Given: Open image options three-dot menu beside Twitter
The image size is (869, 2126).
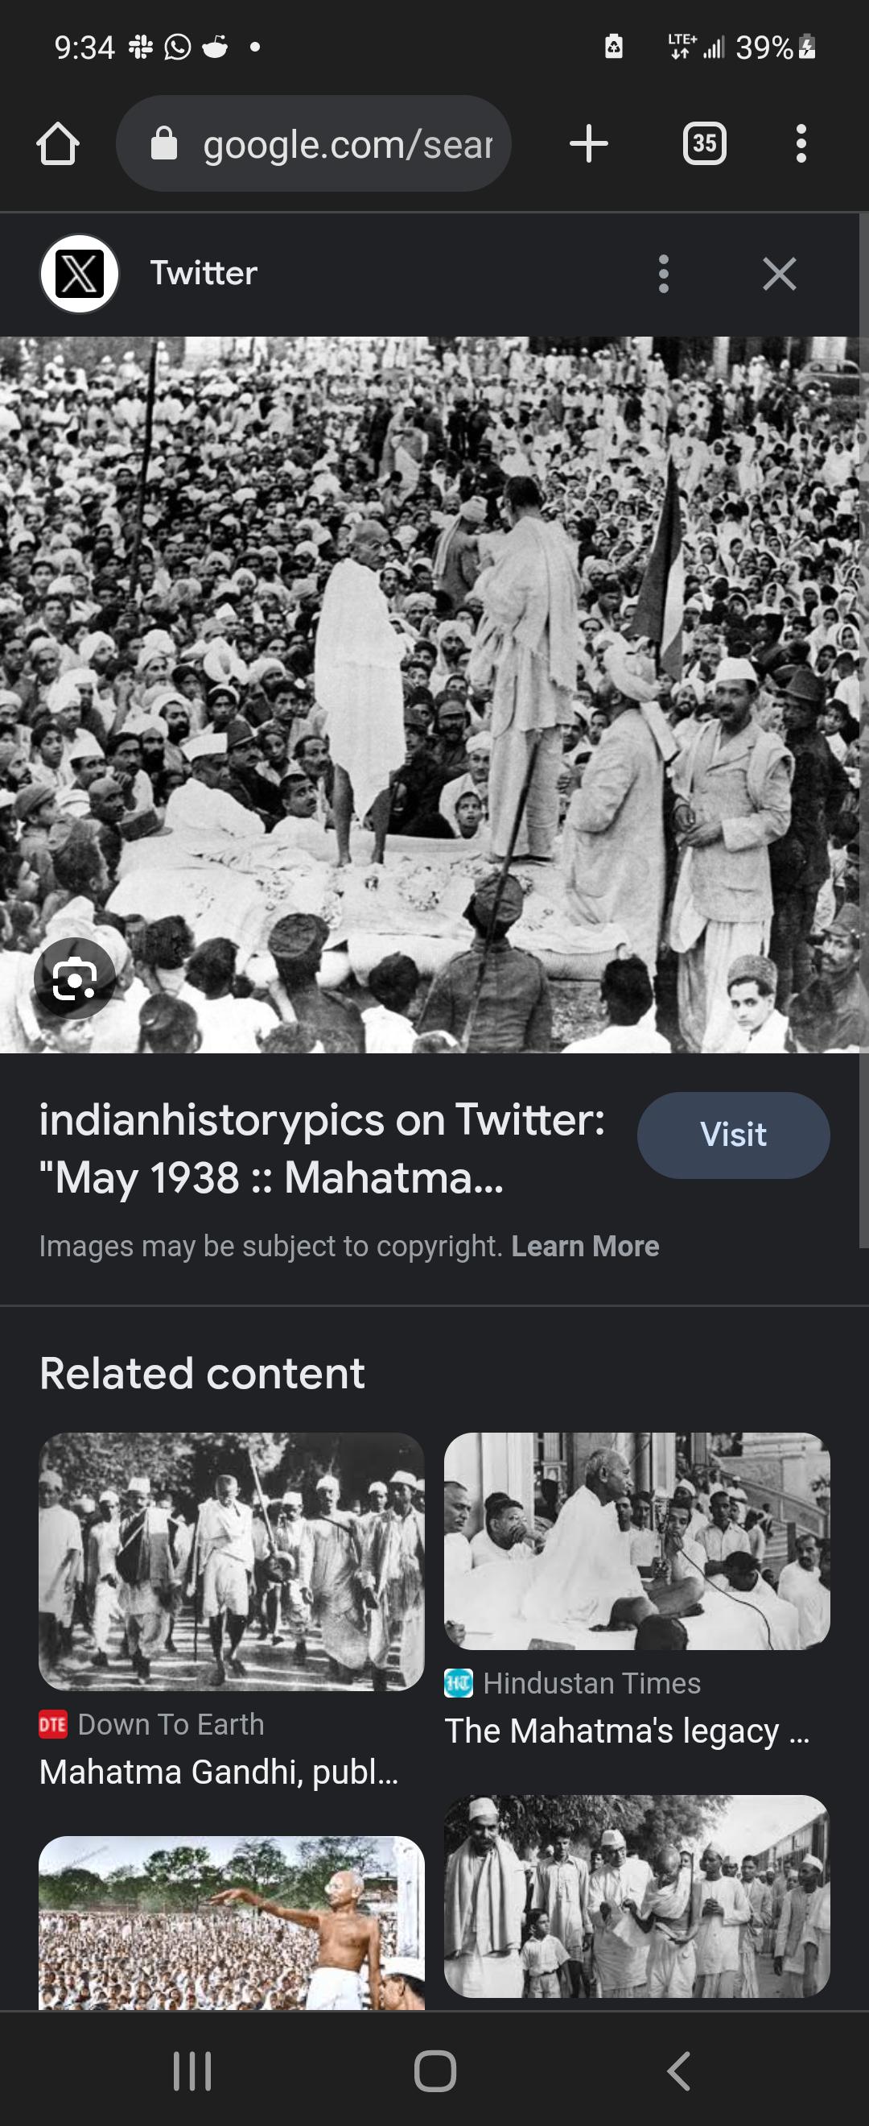Looking at the screenshot, I should coord(664,274).
